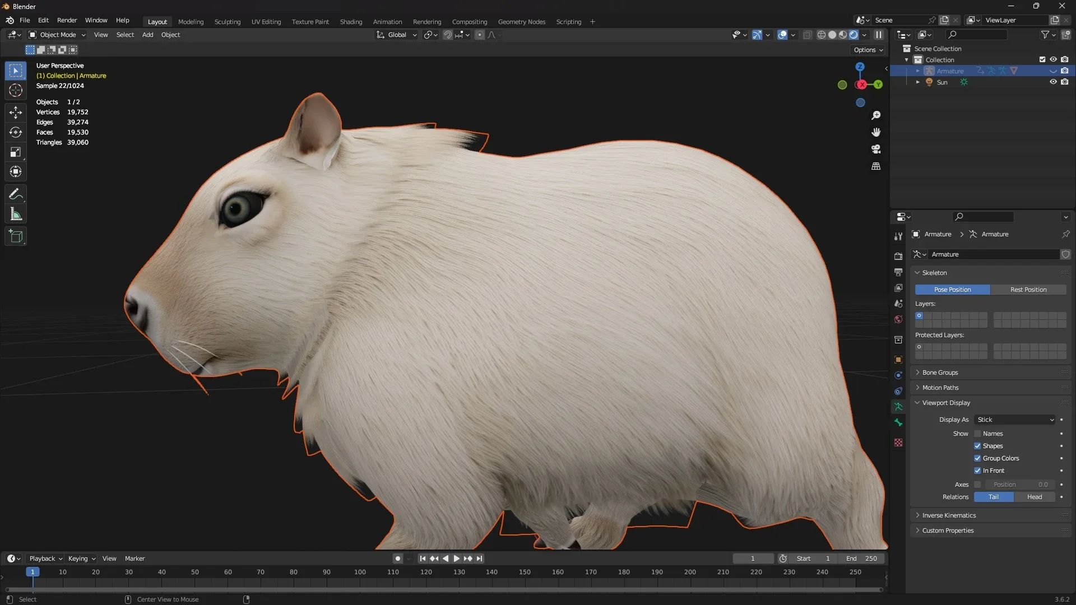Screen dimensions: 1076x605
Task: Open the Render menu
Action: (67, 20)
